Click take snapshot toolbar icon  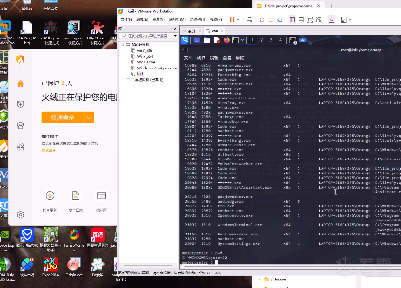point(262,20)
